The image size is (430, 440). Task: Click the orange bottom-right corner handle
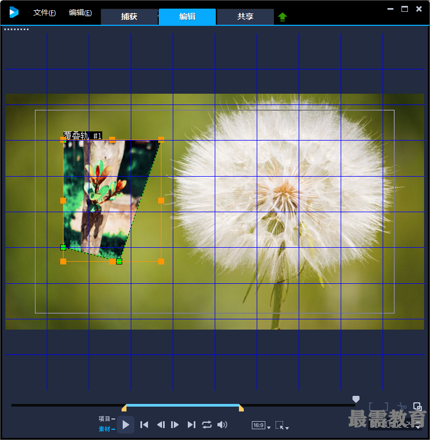coord(161,262)
